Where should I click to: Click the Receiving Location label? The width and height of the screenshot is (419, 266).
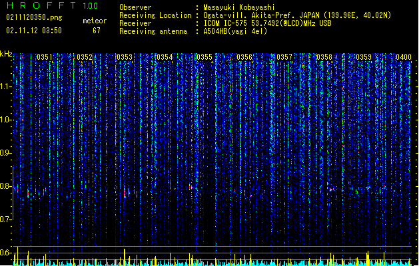pyautogui.click(x=155, y=15)
